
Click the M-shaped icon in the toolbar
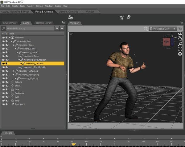click(129, 18)
